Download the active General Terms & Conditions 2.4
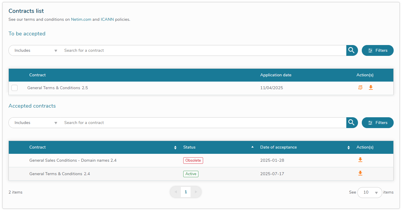Screen dimensions: 403x212 tap(360, 173)
